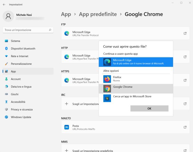Image resolution: width=193 pixels, height=152 pixels.
Task: Choose Google Chrome from the app list
Action: [x=136, y=88]
